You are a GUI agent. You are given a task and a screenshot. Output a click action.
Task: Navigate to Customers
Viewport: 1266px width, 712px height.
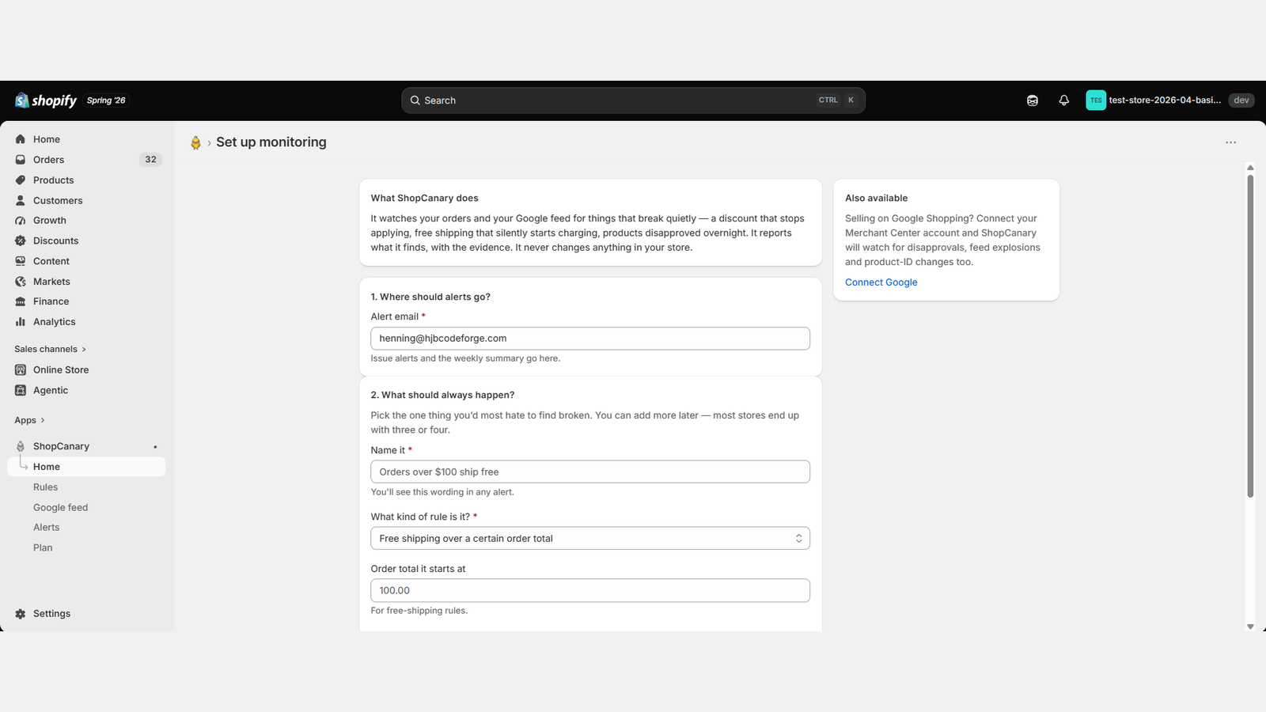(58, 201)
